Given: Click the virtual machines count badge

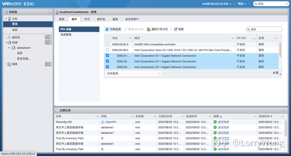Looking at the screenshot, I should 48,37.
